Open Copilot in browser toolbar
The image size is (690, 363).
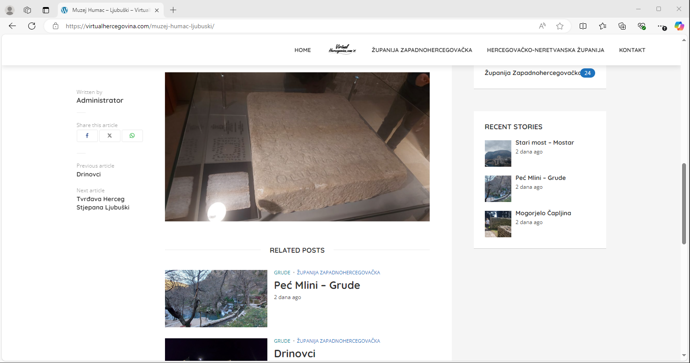(x=679, y=26)
